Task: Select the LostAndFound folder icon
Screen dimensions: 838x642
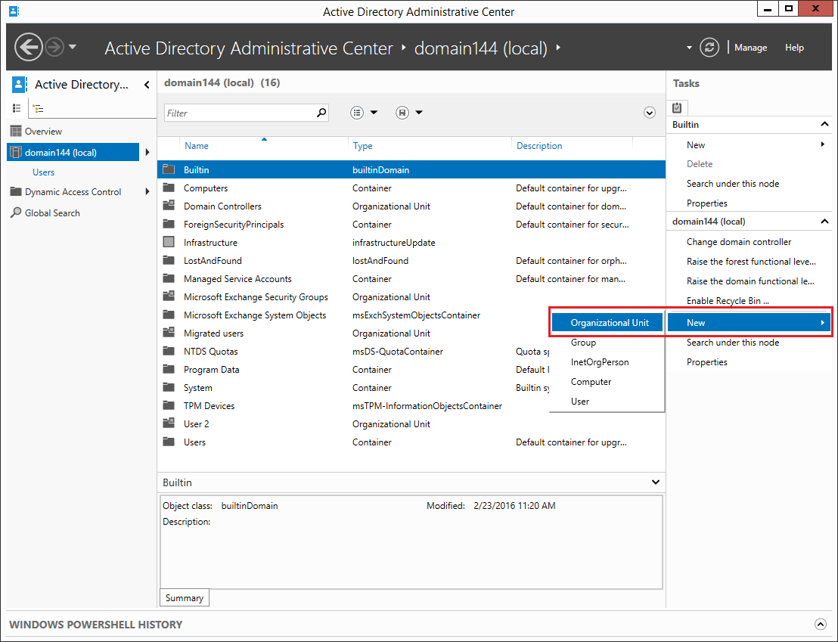Action: click(169, 260)
